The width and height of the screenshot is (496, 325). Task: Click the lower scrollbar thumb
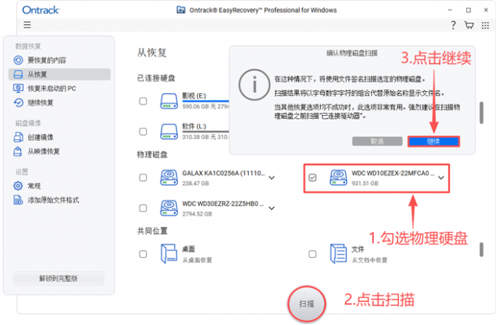click(x=481, y=250)
